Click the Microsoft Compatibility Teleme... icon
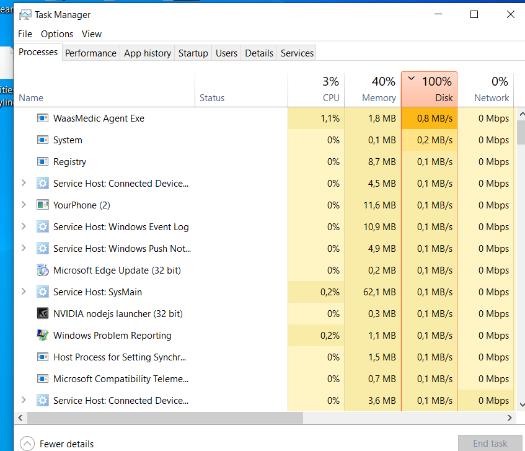525x451 pixels. [43, 379]
